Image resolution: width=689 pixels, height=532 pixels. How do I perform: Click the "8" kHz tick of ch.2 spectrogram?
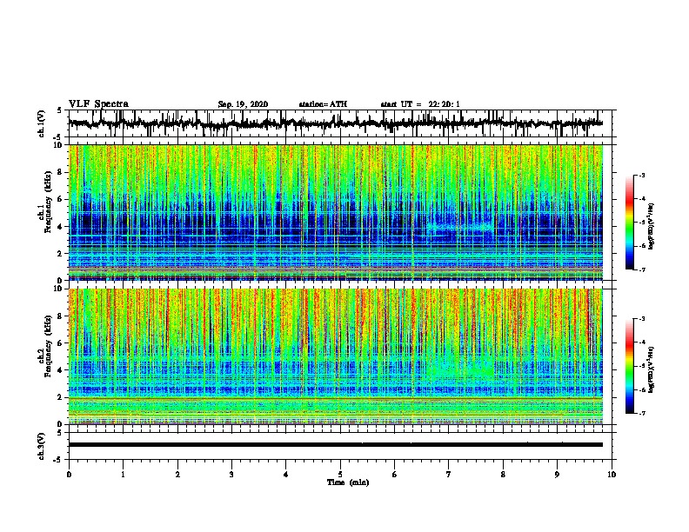[61, 316]
